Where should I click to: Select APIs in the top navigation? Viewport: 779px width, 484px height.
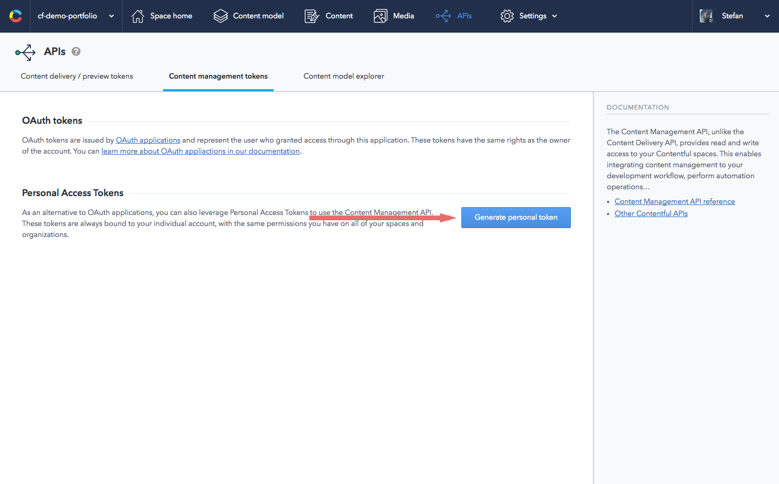464,16
